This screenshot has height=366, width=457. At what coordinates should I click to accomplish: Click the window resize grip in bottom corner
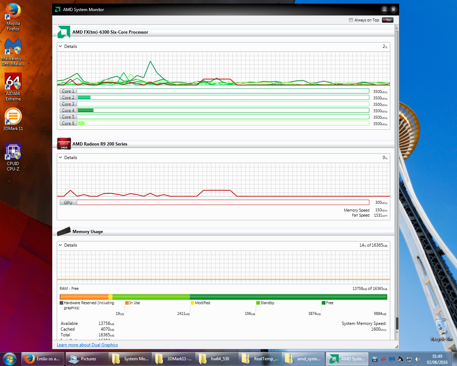397,347
